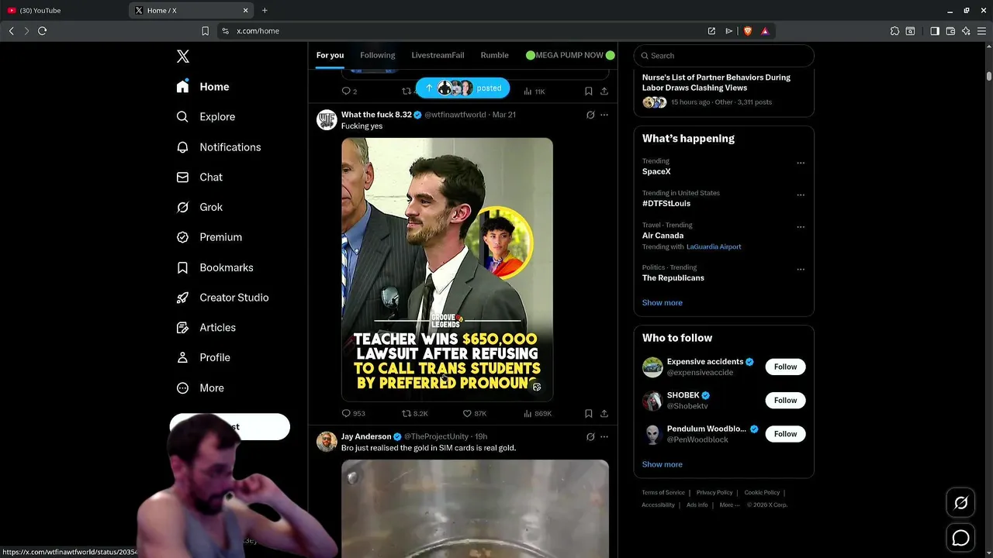Open Privacy Policy footer link
993x558 pixels.
coord(714,493)
